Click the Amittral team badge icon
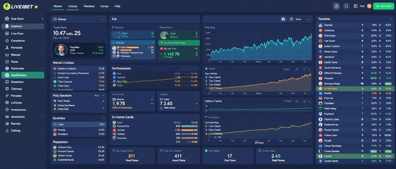Image resolution: width=396 pixels, height=169 pixels. [320, 57]
